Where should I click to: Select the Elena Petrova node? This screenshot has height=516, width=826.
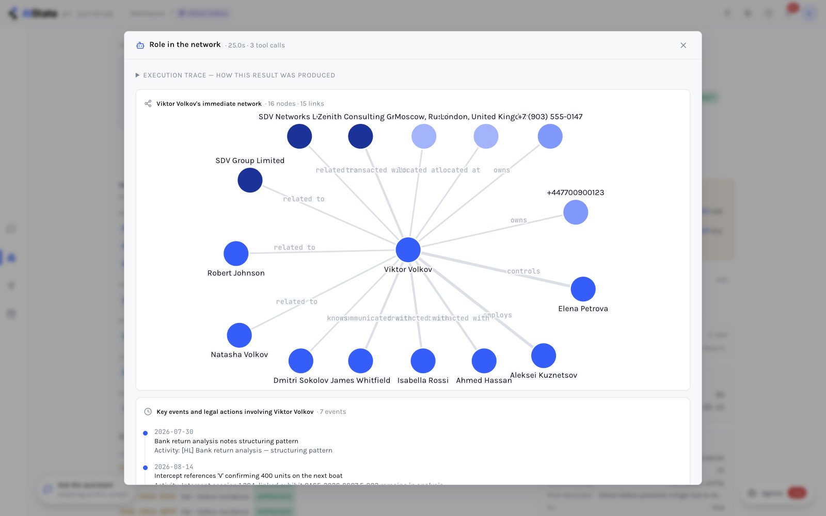point(583,289)
